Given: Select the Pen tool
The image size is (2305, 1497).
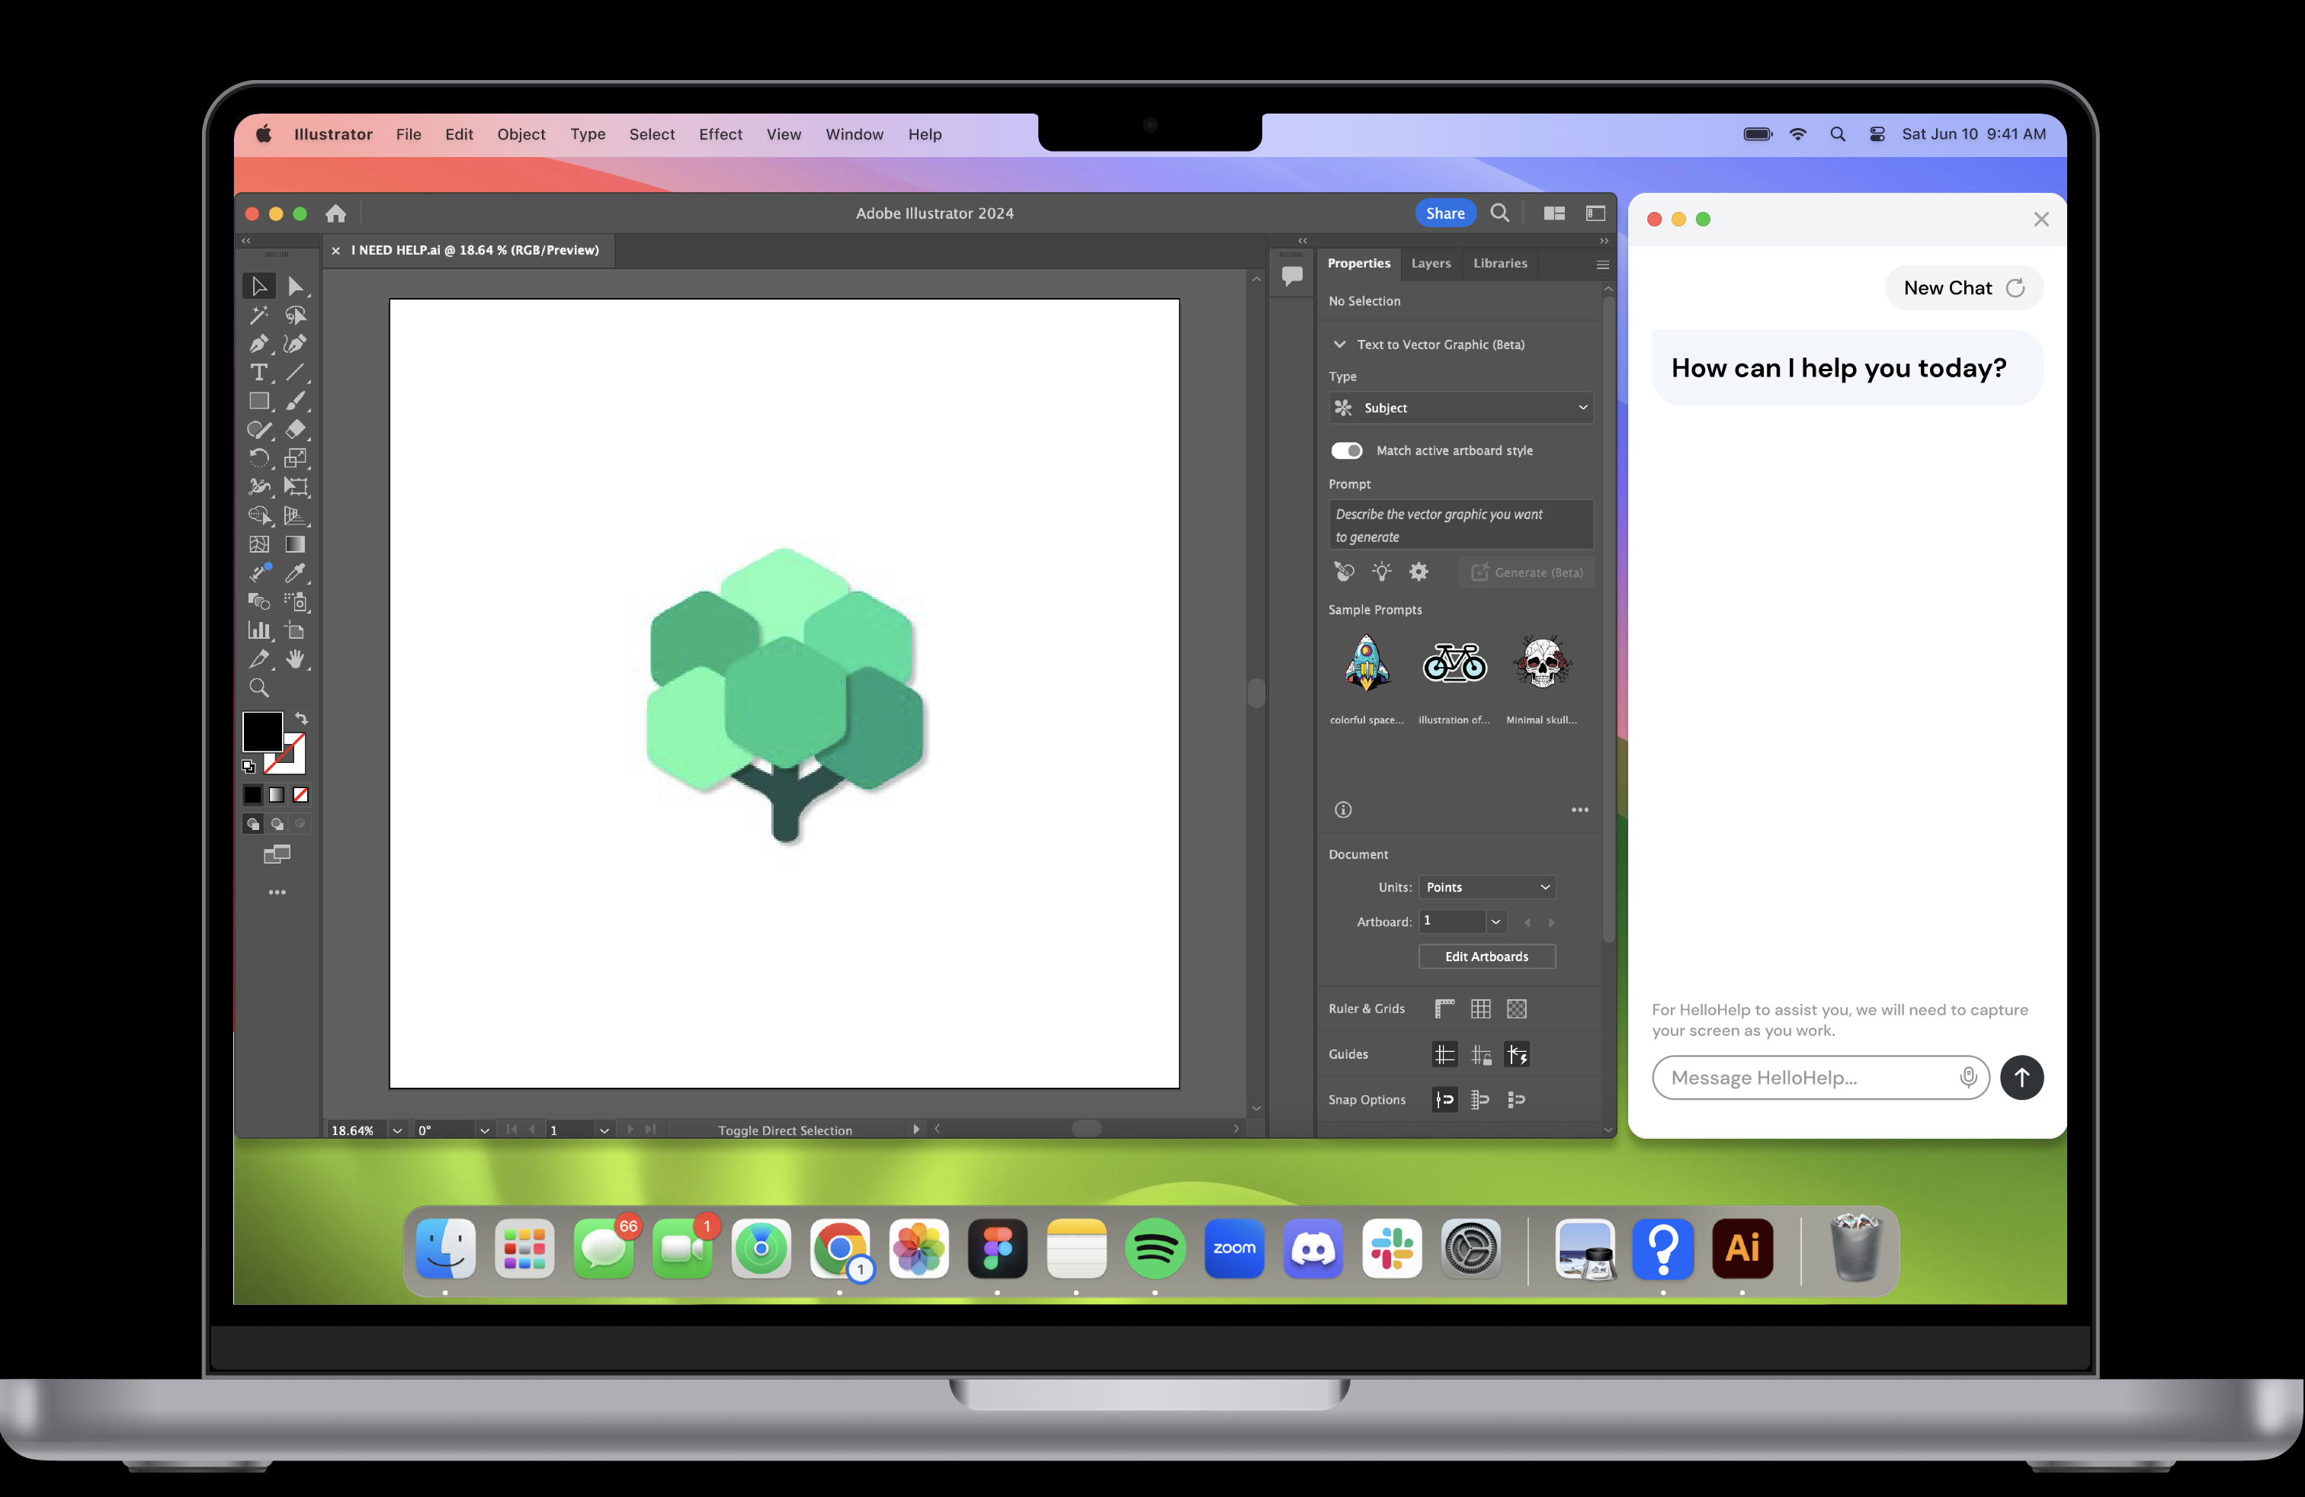Looking at the screenshot, I should (258, 344).
